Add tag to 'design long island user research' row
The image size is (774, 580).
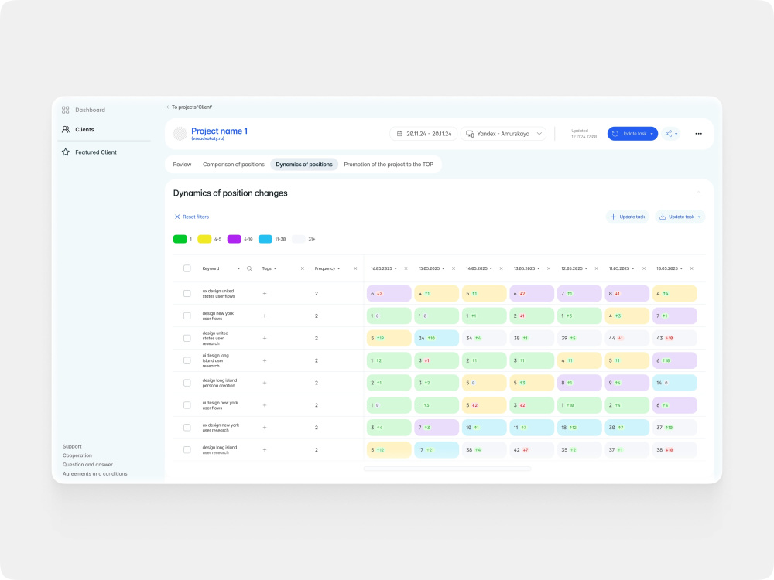click(x=265, y=450)
